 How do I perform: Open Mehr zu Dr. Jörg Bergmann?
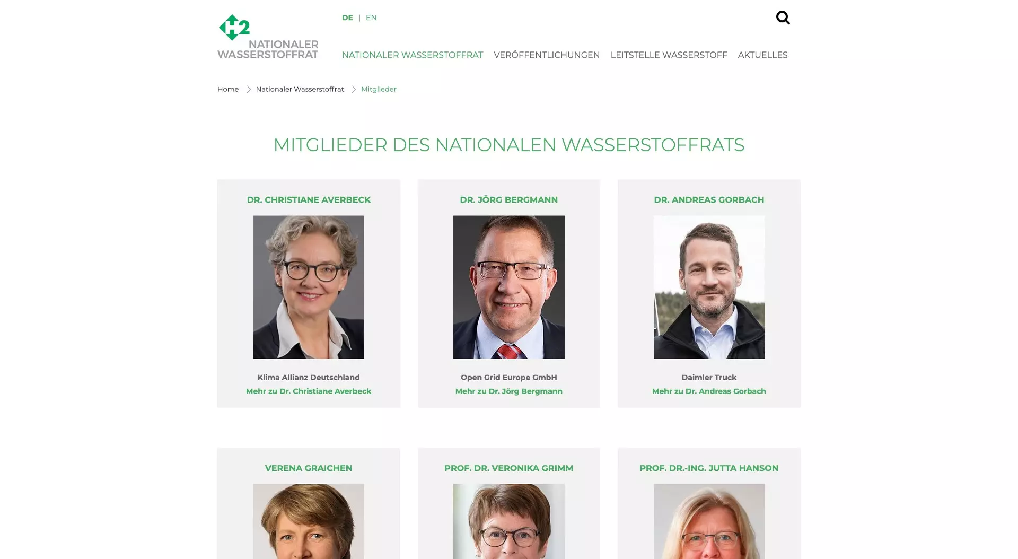click(x=509, y=391)
